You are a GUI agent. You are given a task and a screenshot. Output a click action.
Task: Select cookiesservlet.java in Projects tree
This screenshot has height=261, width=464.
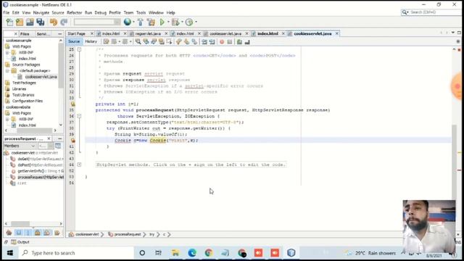41,77
